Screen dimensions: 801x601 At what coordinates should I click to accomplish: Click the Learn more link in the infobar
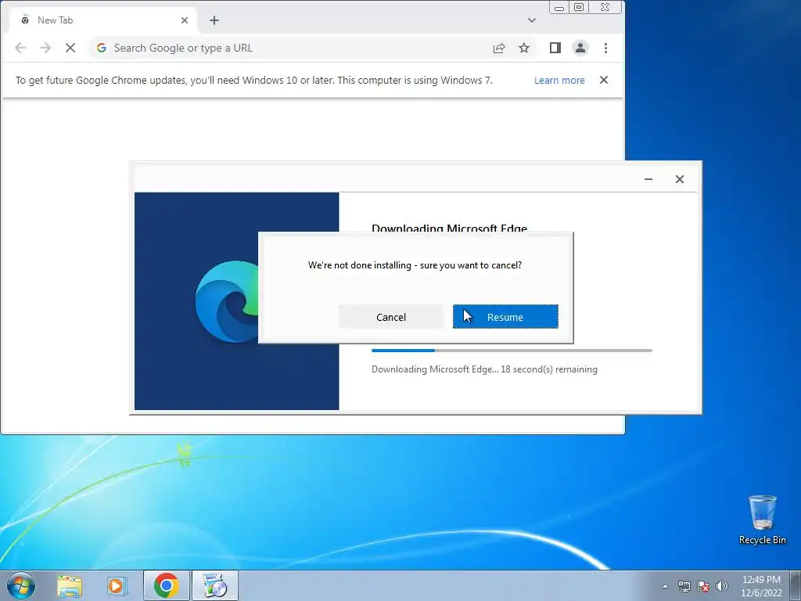coord(559,81)
